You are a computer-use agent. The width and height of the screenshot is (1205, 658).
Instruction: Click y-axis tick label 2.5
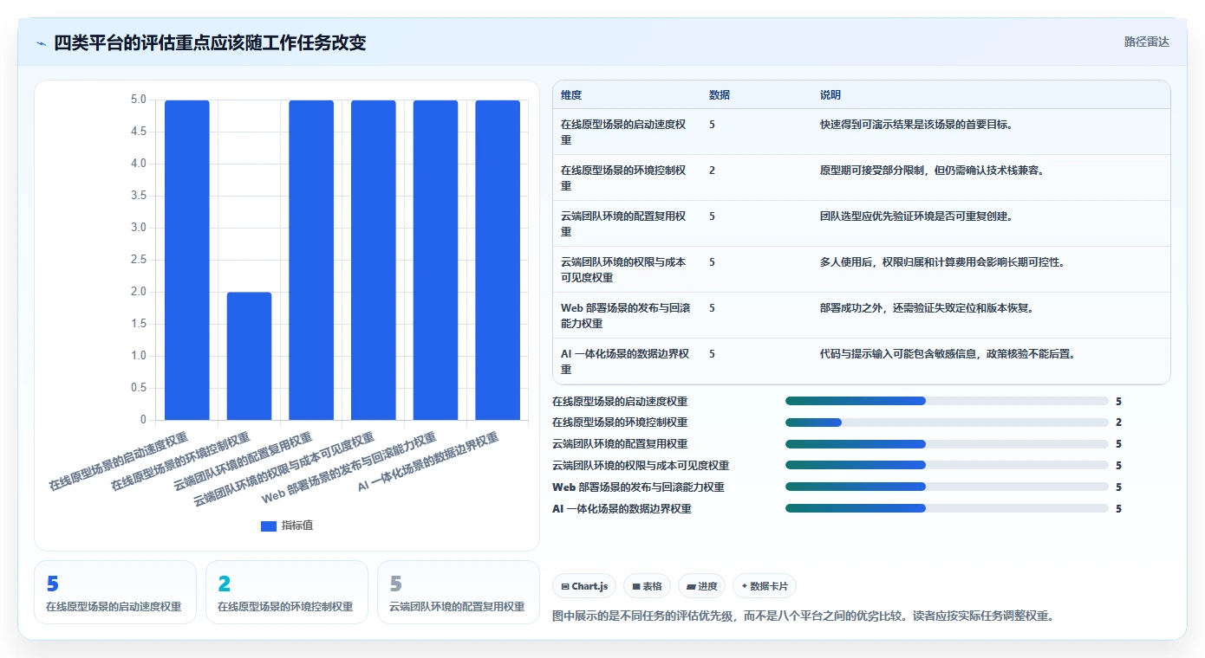coord(139,260)
